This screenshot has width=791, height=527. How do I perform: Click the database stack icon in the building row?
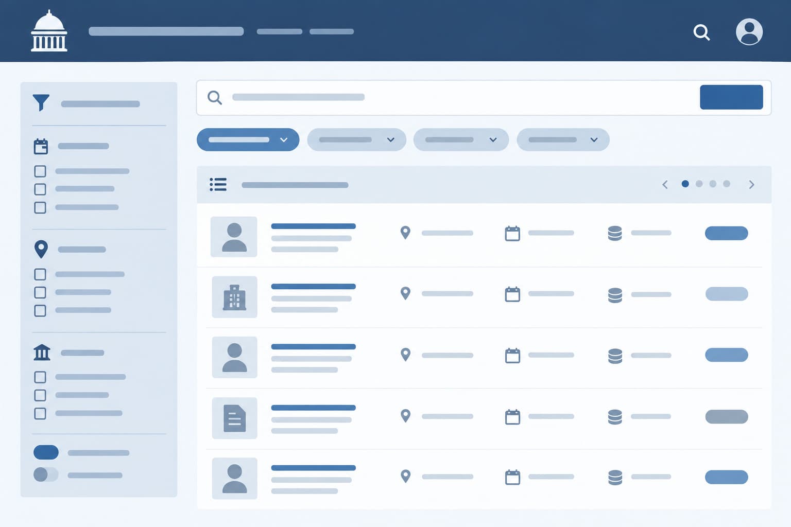click(x=615, y=295)
